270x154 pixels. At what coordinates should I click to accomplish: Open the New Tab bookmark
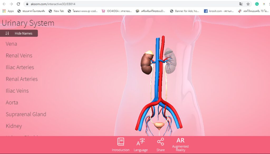point(56,11)
